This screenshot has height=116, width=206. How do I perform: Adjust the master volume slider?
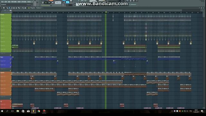pyautogui.click(x=35, y=3)
